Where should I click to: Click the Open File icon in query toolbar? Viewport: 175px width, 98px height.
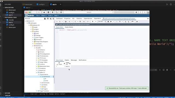pyautogui.click(x=57, y=22)
